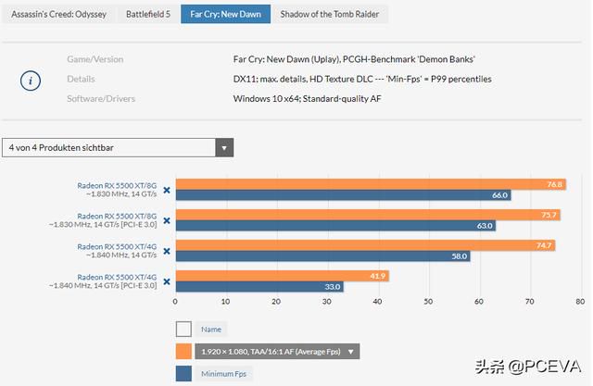Click the 58.0 blue minimum fps bar
The width and height of the screenshot is (593, 386).
[x=323, y=256]
